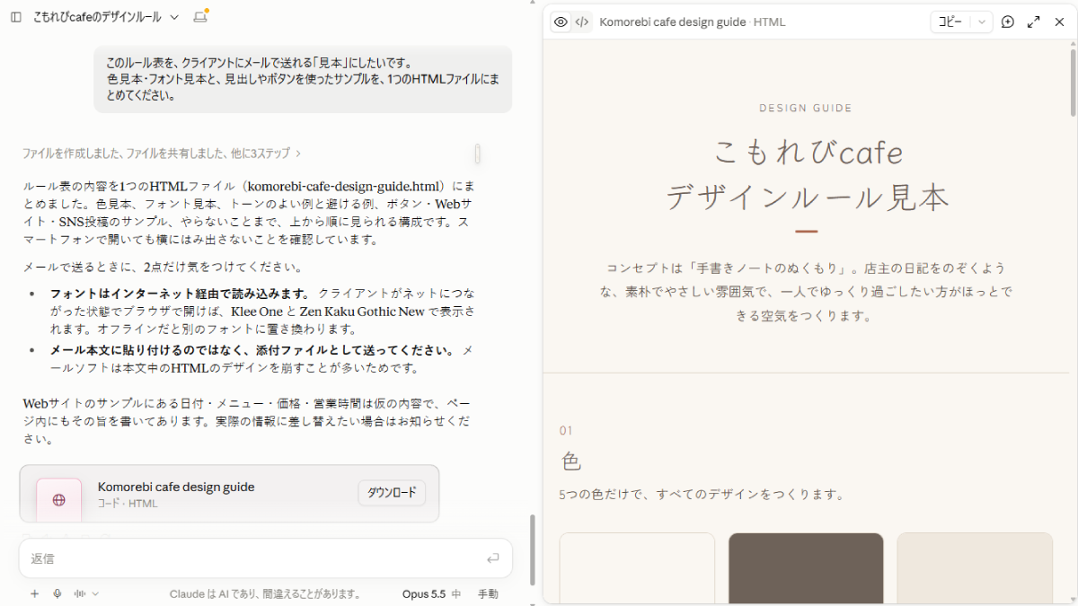This screenshot has width=1078, height=606.
Task: Click the add comment bubble icon
Action: 1008,22
